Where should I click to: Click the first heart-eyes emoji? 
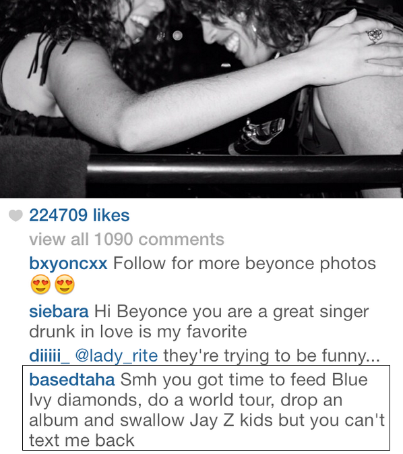coord(40,284)
